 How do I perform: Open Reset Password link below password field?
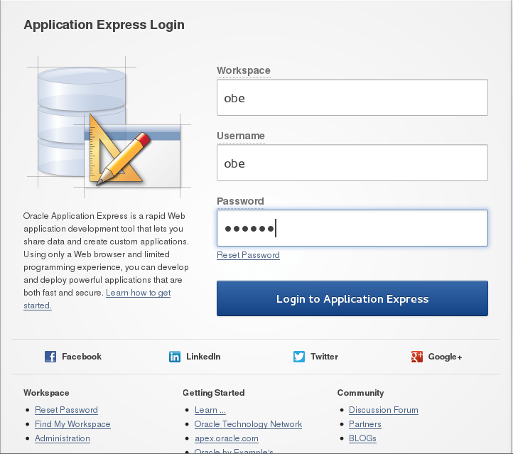tap(248, 255)
